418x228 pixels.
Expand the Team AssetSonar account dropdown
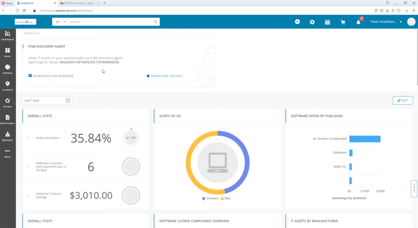coord(386,22)
